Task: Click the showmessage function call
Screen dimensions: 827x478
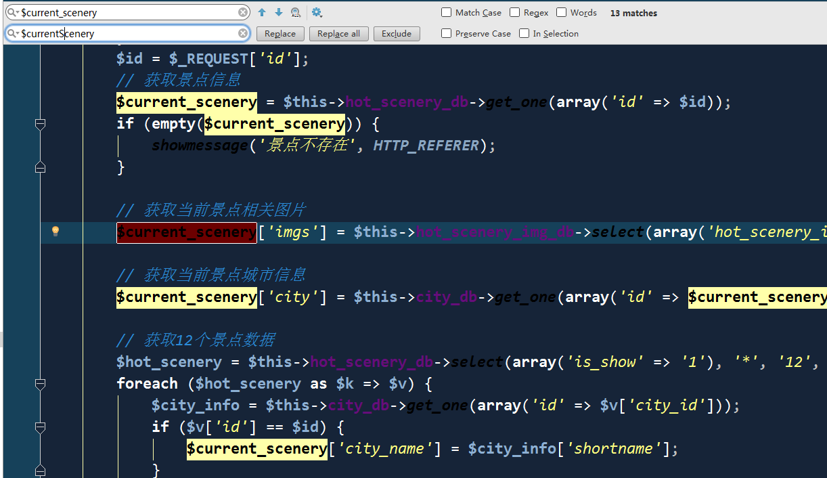Action: point(199,146)
